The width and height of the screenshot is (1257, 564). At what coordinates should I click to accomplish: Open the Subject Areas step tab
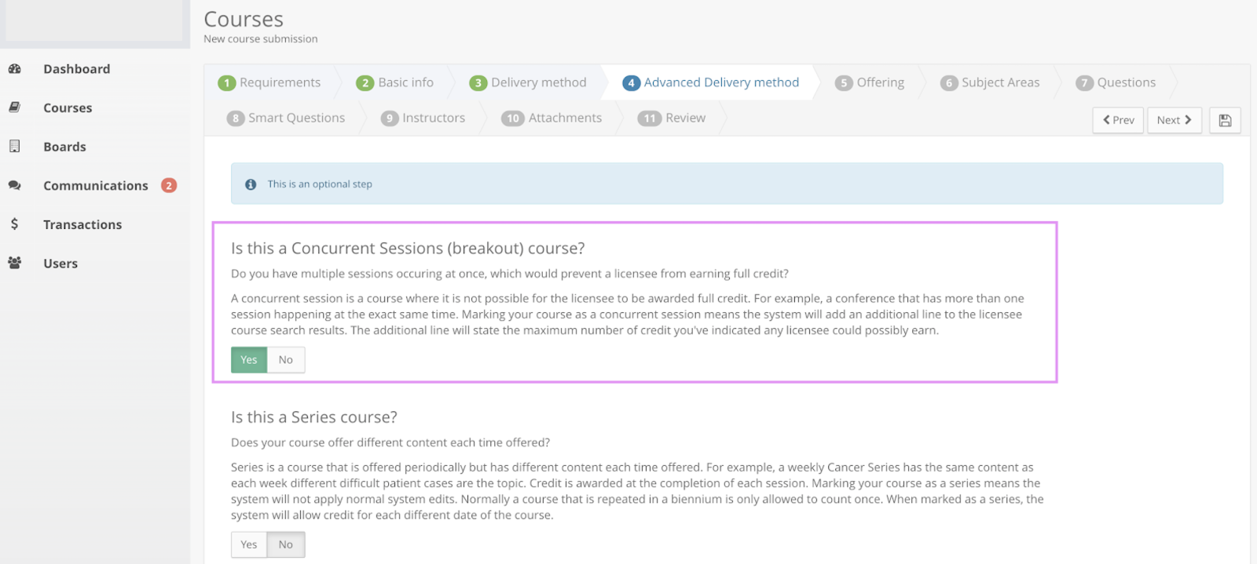[990, 82]
